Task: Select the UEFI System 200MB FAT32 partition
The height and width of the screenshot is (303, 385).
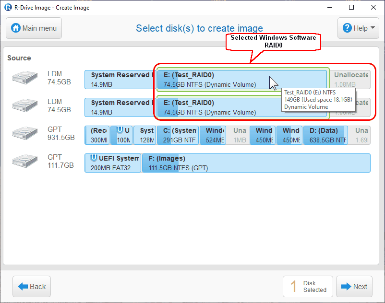Action: 113,163
